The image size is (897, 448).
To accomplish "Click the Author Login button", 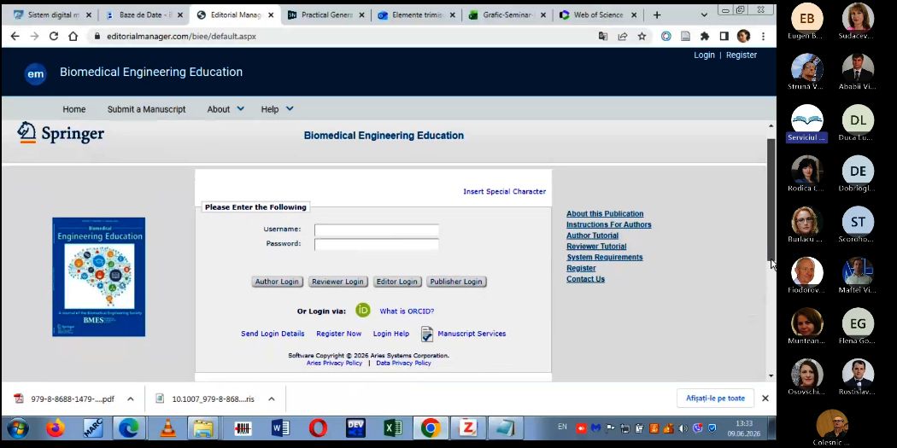I will click(x=277, y=282).
